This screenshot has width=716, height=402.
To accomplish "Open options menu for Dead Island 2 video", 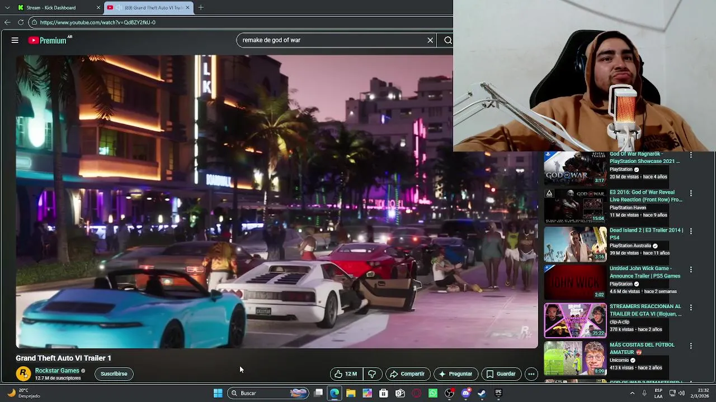I will pyautogui.click(x=691, y=231).
